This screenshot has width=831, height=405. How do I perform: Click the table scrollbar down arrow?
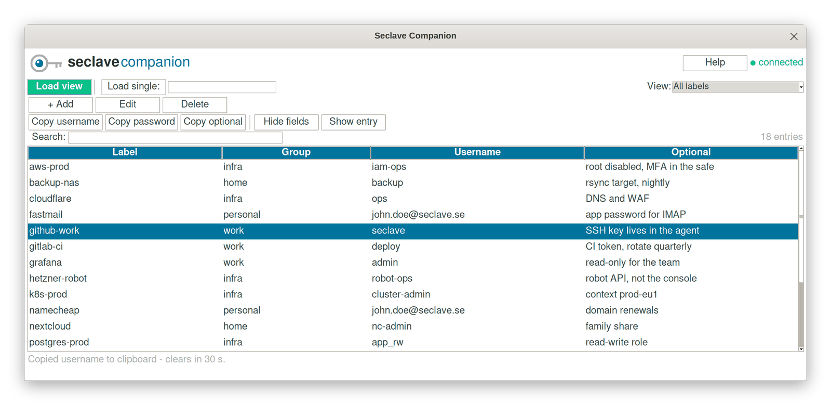(801, 349)
